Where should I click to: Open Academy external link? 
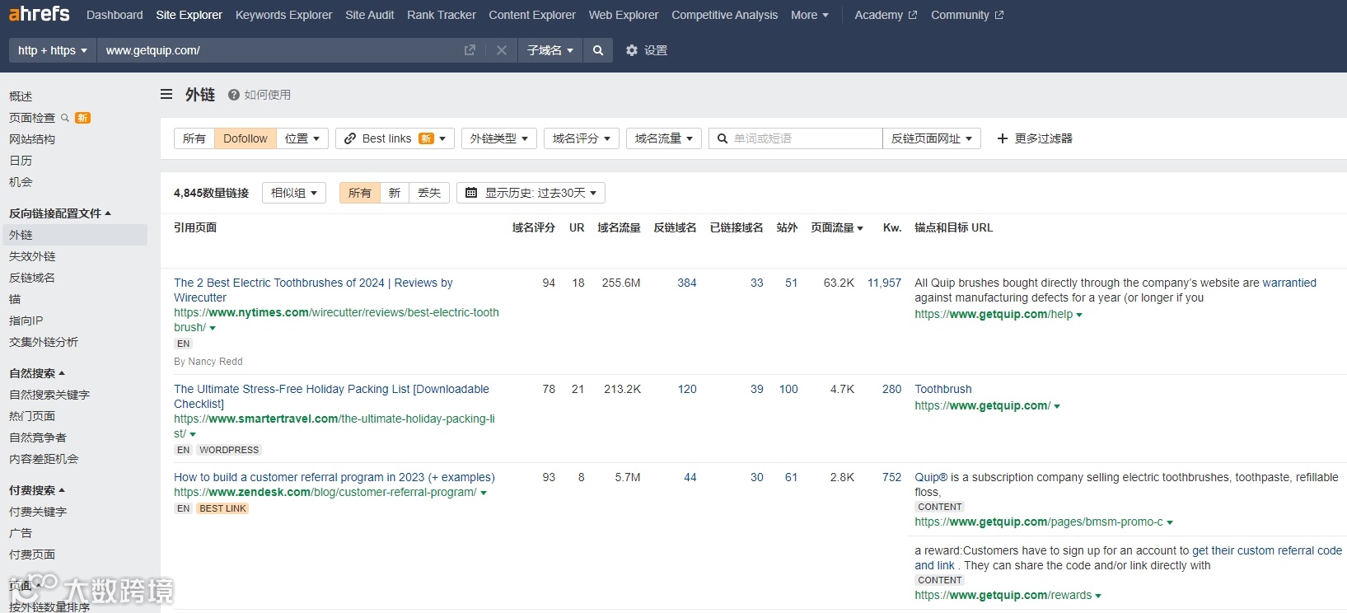(886, 15)
